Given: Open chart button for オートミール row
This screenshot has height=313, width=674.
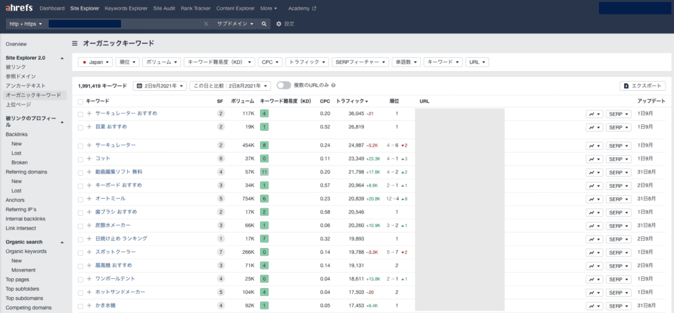Looking at the screenshot, I should pyautogui.click(x=594, y=199).
